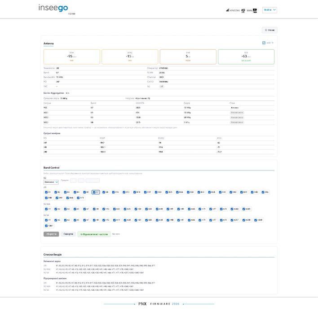Viewport: 318px width, 314px height.
Task: Uncheck n258 in the 5G SA row
Action: pyautogui.click(x=244, y=220)
